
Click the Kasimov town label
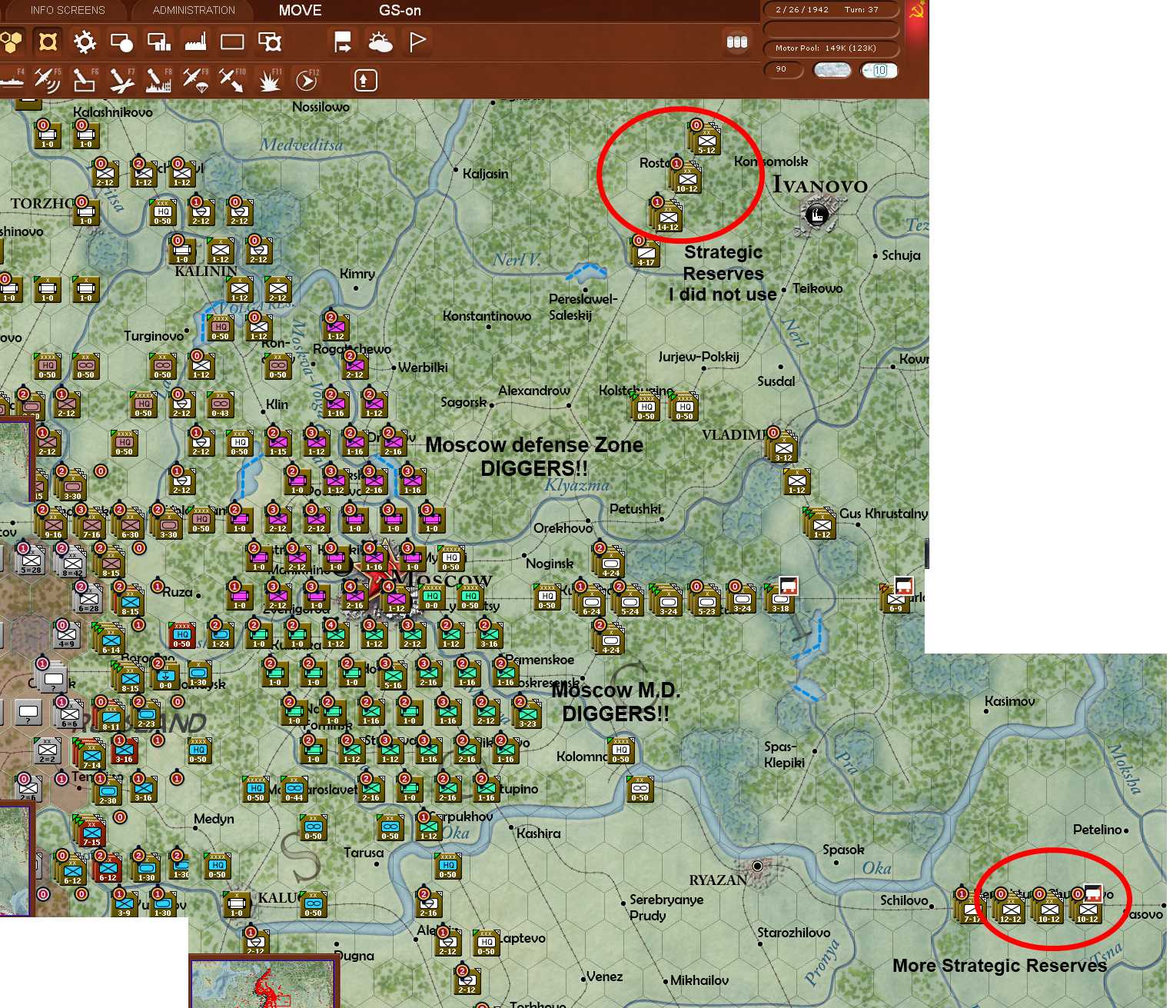point(1010,701)
